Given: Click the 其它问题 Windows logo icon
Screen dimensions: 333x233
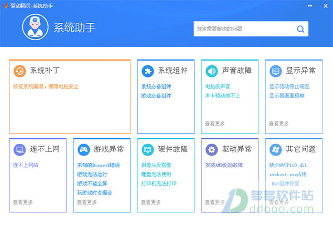Looking at the screenshot, I should click(x=276, y=149).
